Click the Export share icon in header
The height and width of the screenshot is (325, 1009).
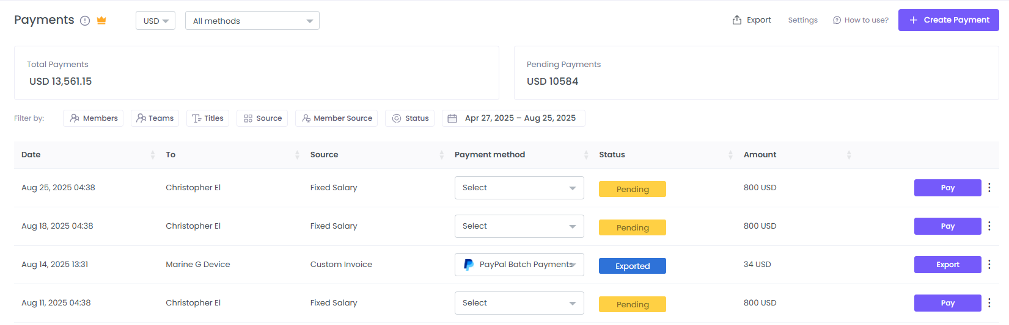coord(737,20)
